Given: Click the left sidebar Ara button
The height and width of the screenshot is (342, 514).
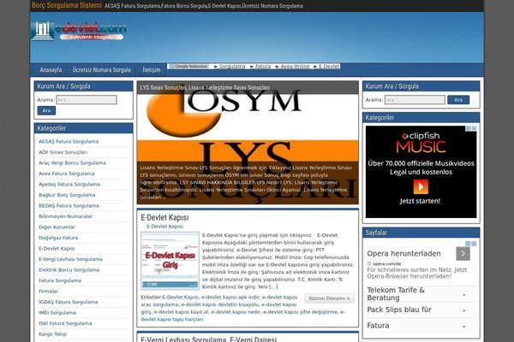Looking at the screenshot, I should click(x=46, y=110).
